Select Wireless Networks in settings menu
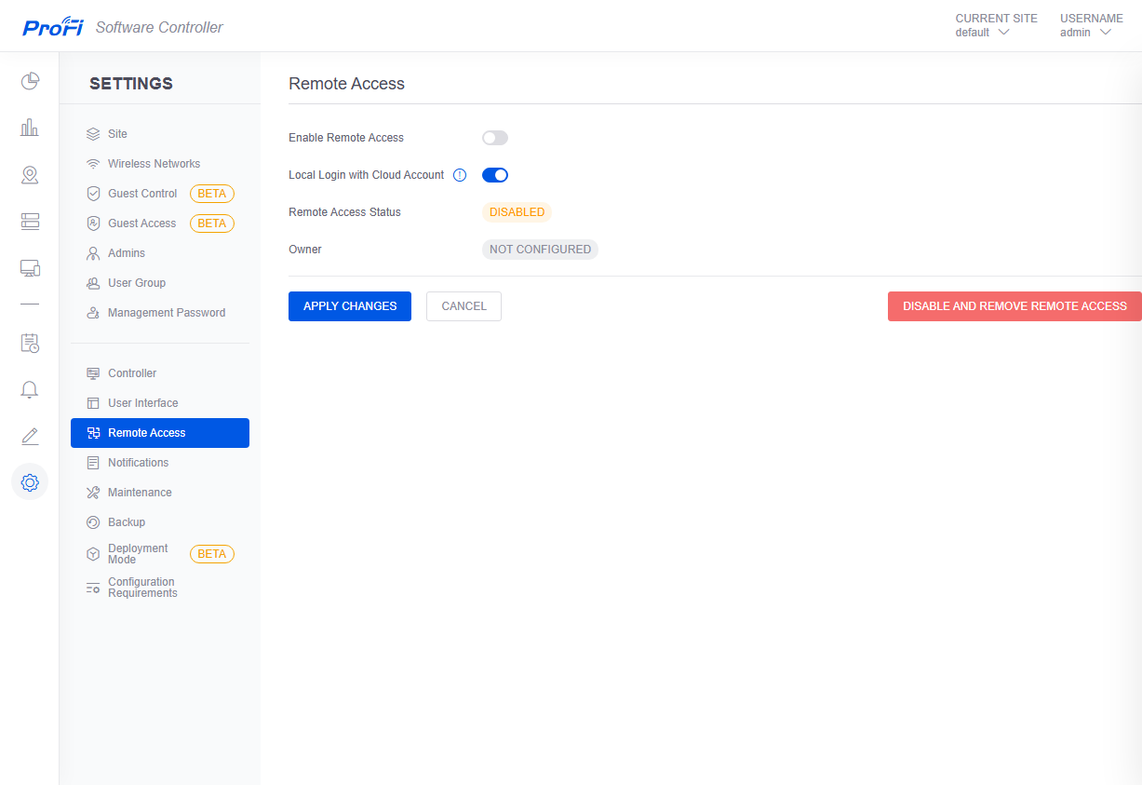Screen dimensions: 1142x785 (154, 164)
